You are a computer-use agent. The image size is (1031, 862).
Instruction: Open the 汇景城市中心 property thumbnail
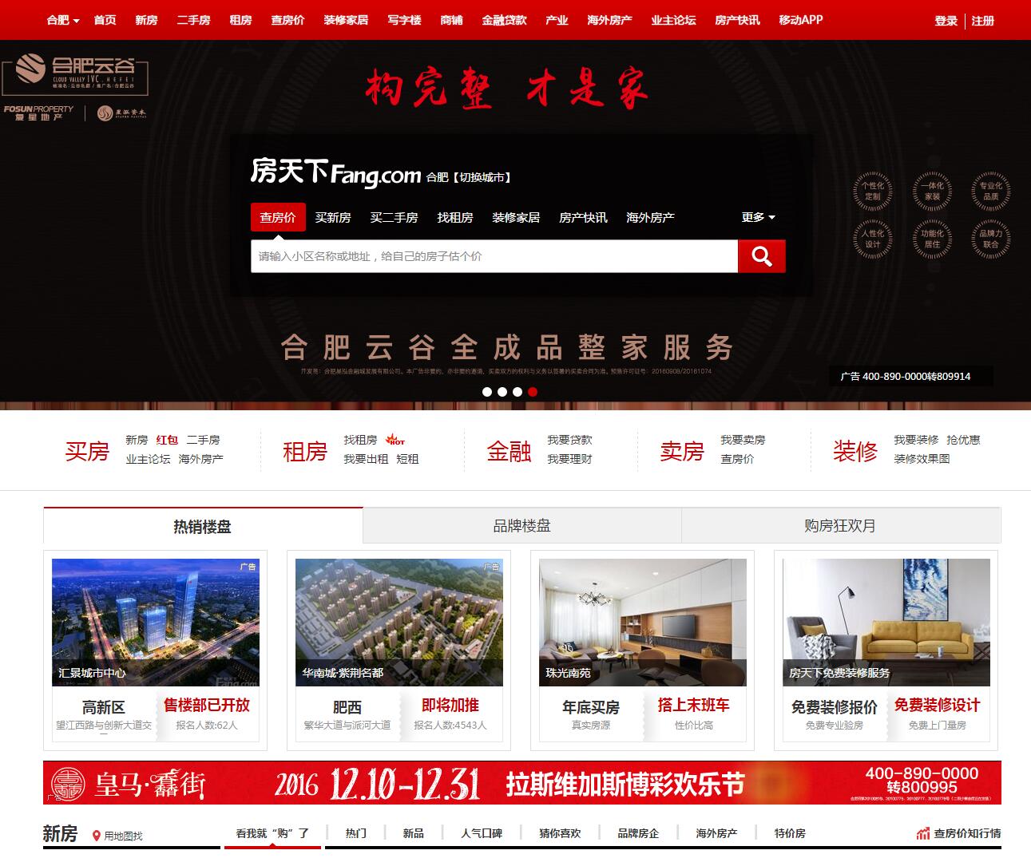click(x=156, y=623)
